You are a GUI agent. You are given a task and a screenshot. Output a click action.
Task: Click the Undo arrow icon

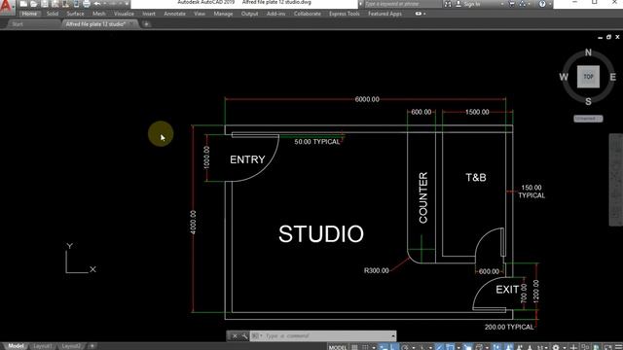click(x=96, y=4)
